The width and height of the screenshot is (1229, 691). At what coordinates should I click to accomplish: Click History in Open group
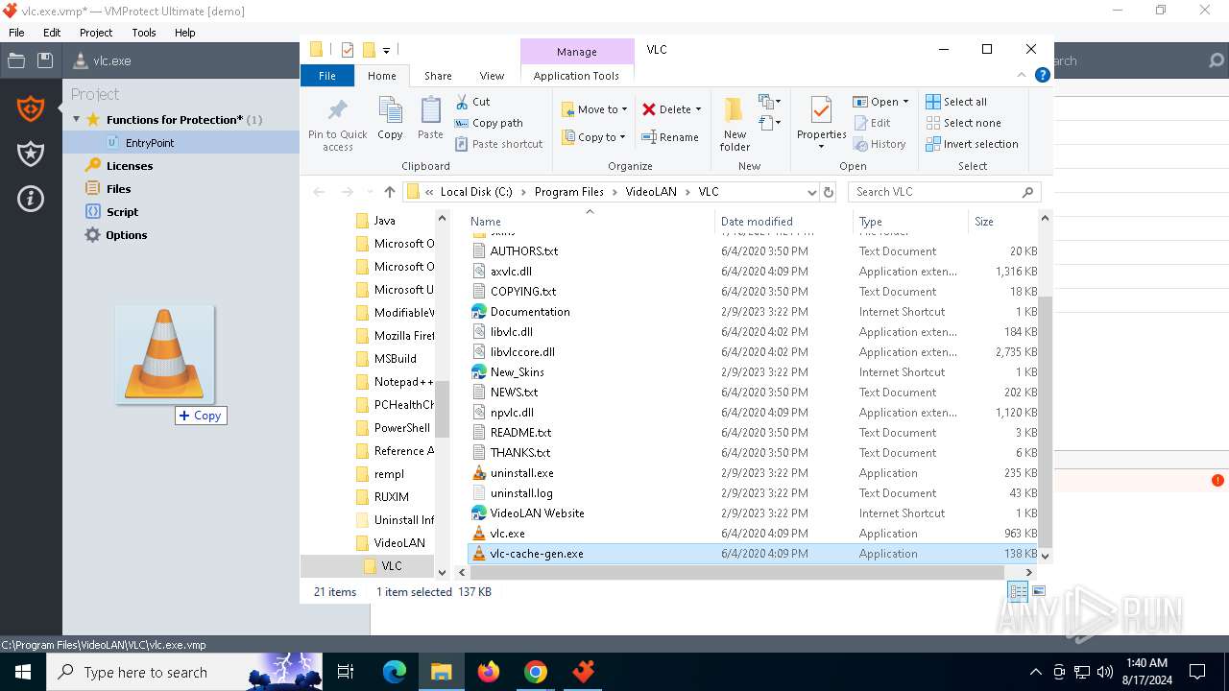[x=879, y=144]
